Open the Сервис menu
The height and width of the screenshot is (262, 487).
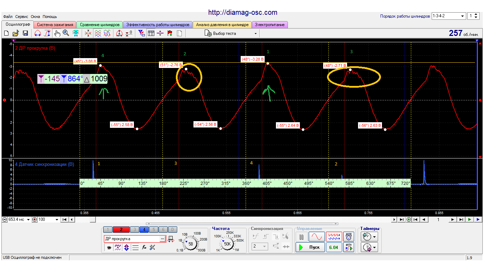click(21, 17)
